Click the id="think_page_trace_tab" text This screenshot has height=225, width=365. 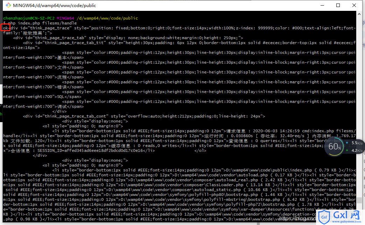coord(56,38)
